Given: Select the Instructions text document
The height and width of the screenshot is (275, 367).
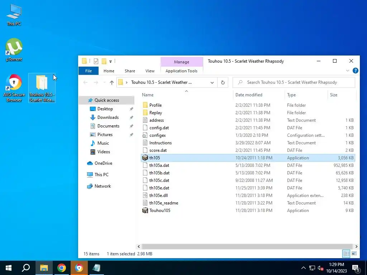Looking at the screenshot, I should coord(248,143).
